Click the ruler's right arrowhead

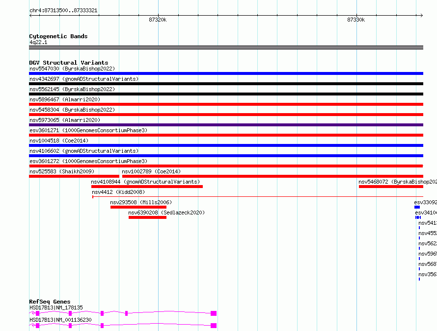point(421,16)
